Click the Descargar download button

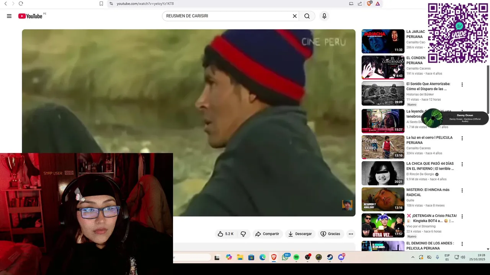pyautogui.click(x=300, y=234)
